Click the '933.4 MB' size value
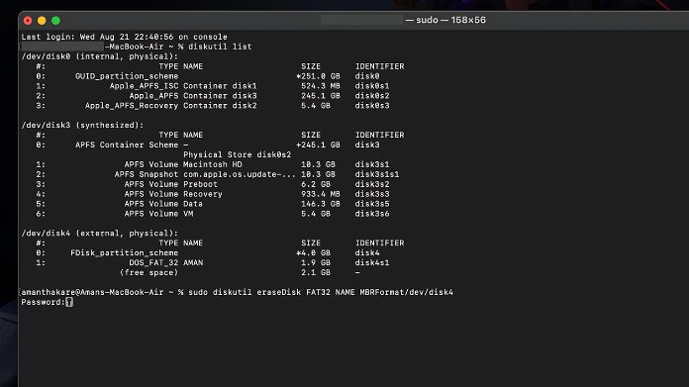 pos(321,194)
